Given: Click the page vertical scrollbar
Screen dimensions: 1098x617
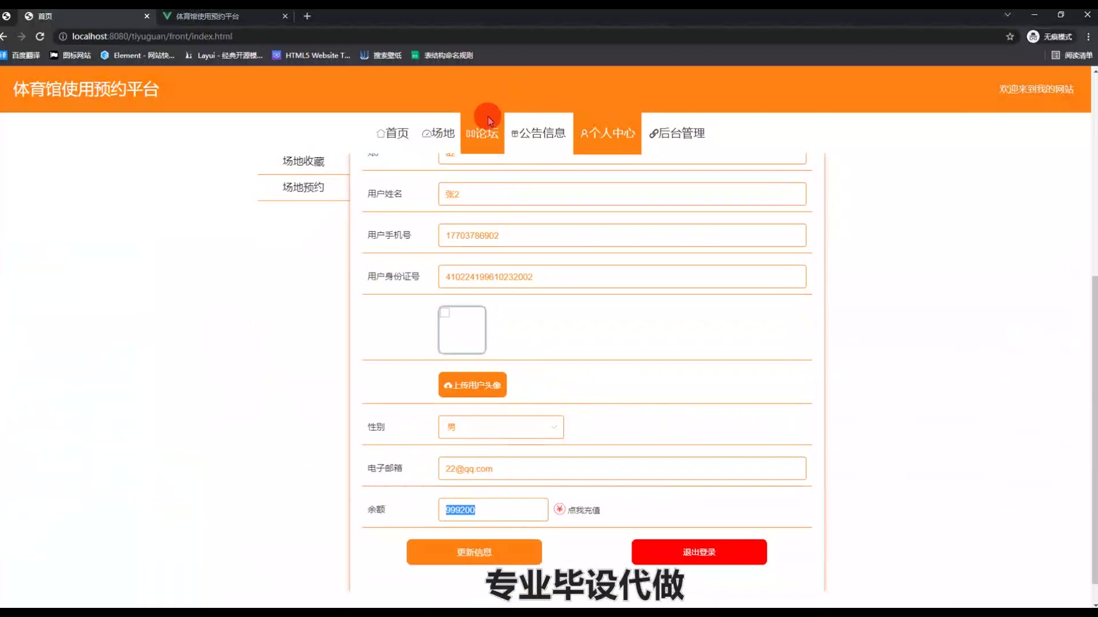Looking at the screenshot, I should click(1095, 428).
